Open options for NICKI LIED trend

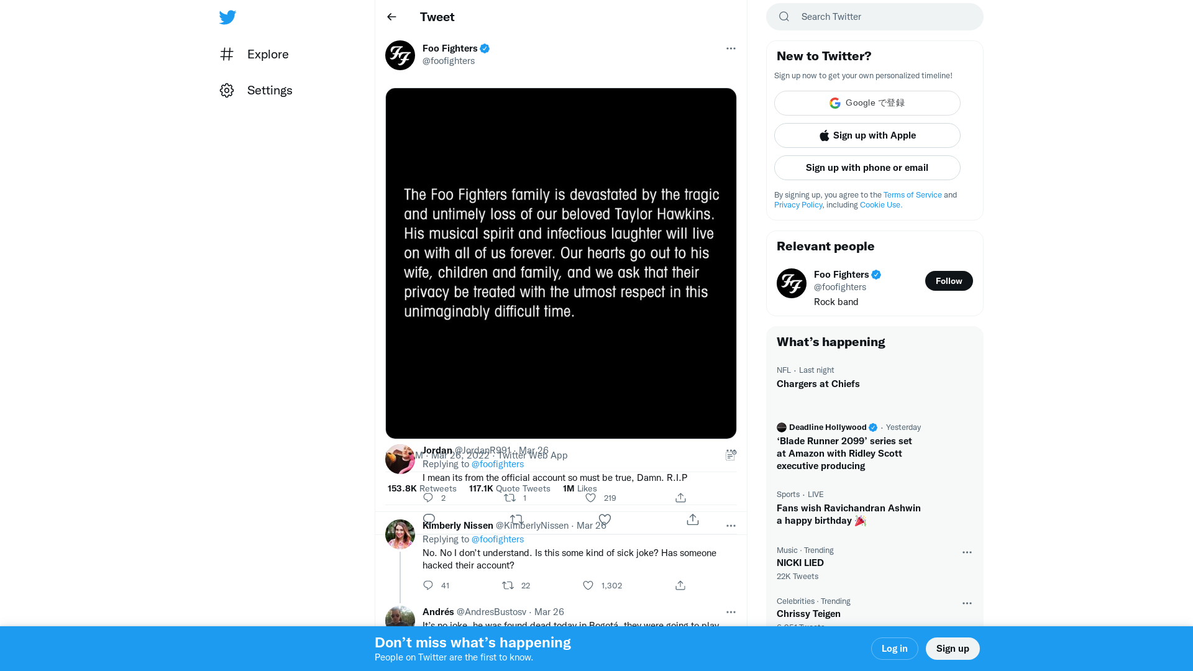coord(967,552)
